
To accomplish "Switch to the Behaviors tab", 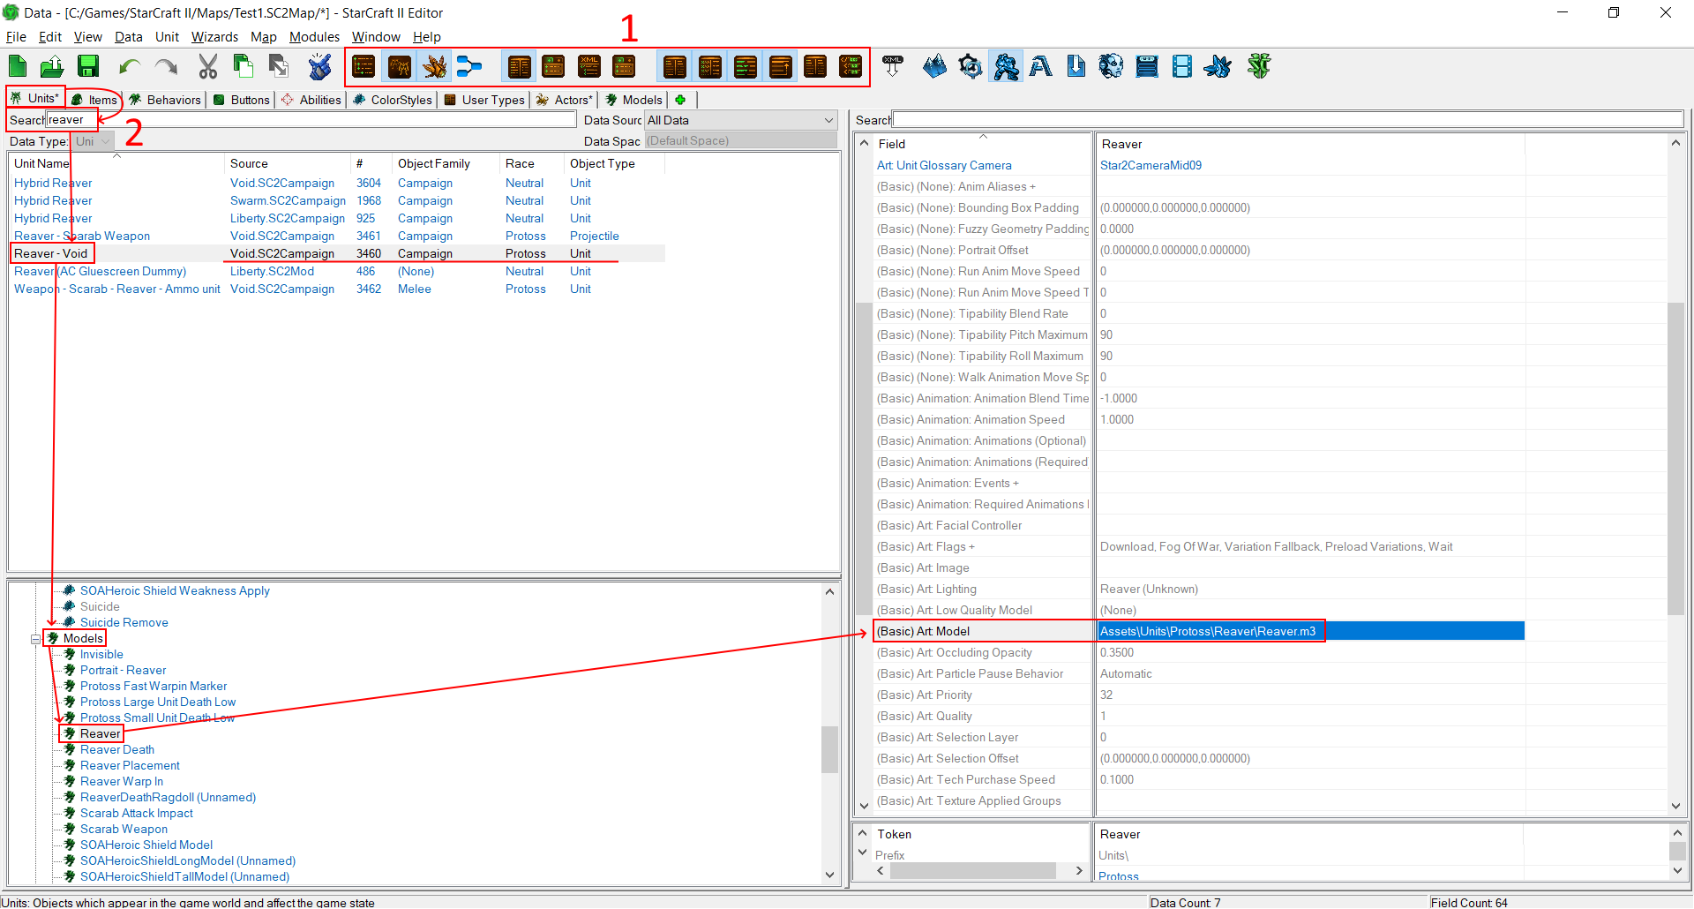I will (165, 100).
